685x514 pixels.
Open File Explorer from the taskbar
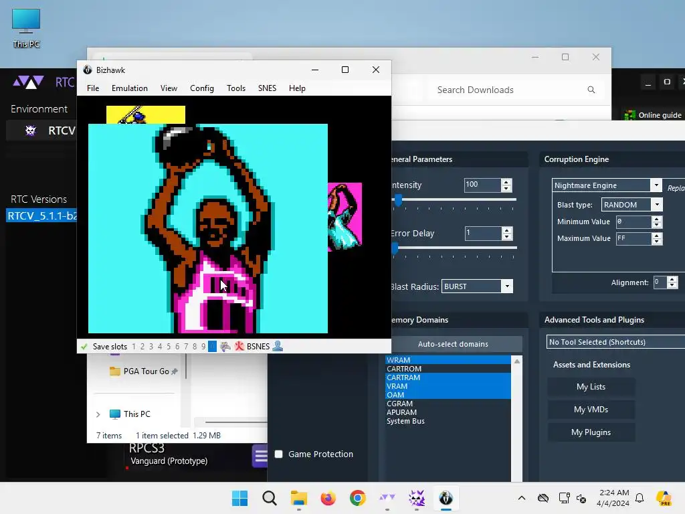click(299, 498)
